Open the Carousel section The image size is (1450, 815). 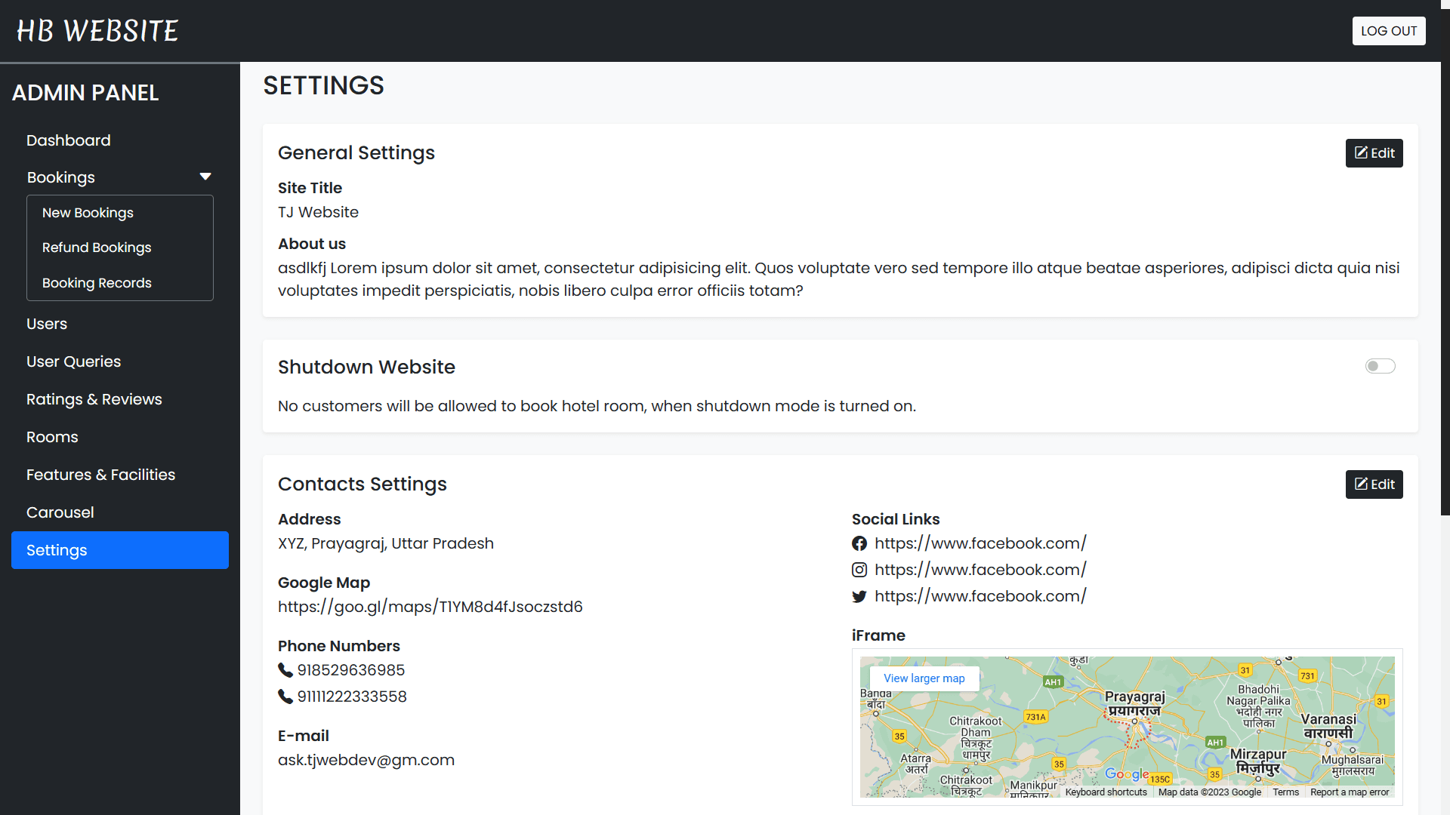pos(60,512)
